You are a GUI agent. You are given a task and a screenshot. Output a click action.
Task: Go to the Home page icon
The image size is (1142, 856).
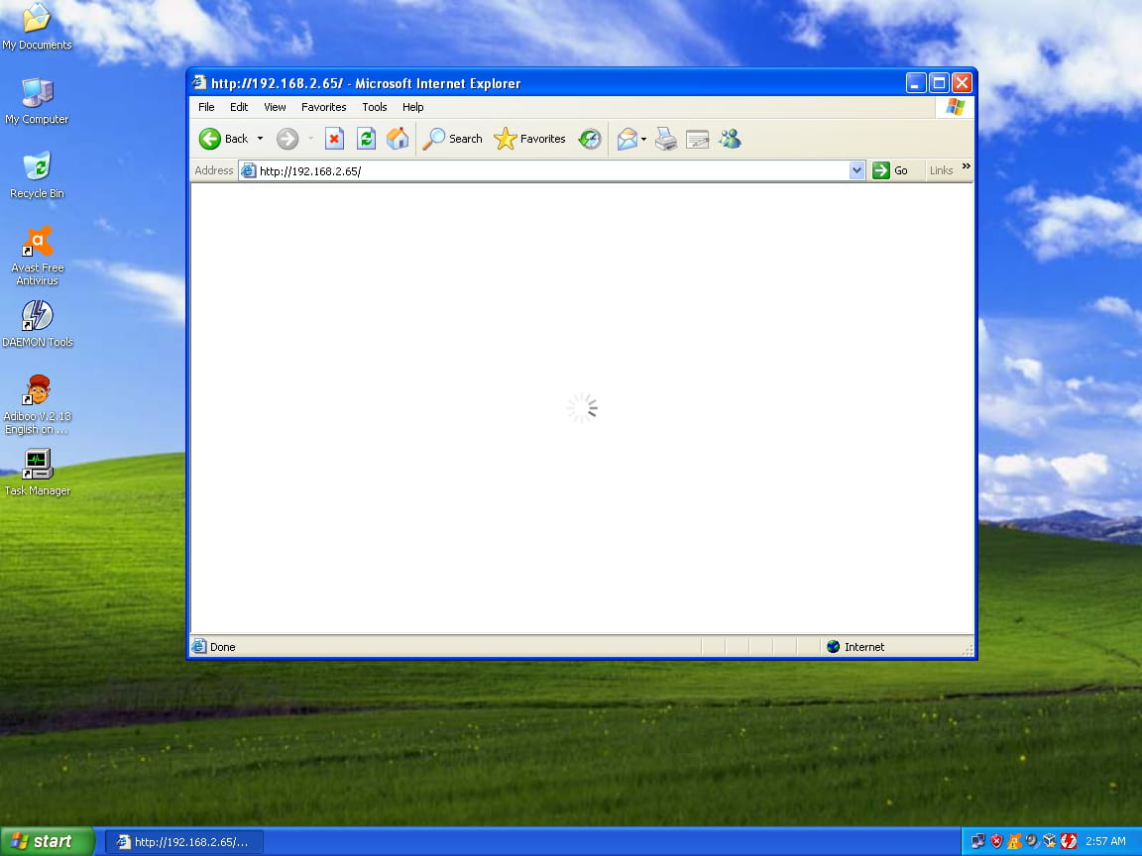(x=398, y=139)
